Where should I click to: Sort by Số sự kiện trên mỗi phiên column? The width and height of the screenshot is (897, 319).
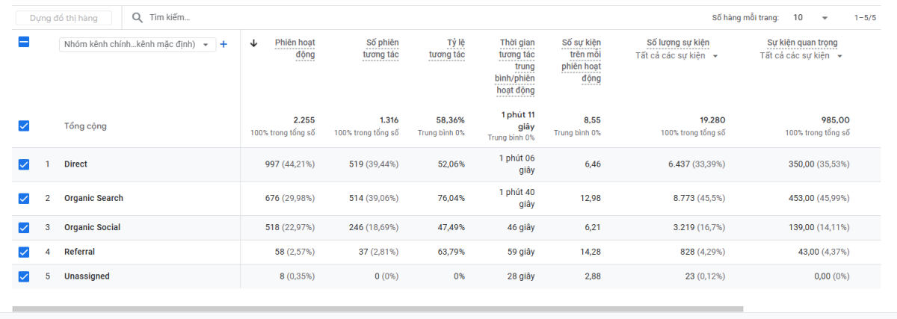581,61
